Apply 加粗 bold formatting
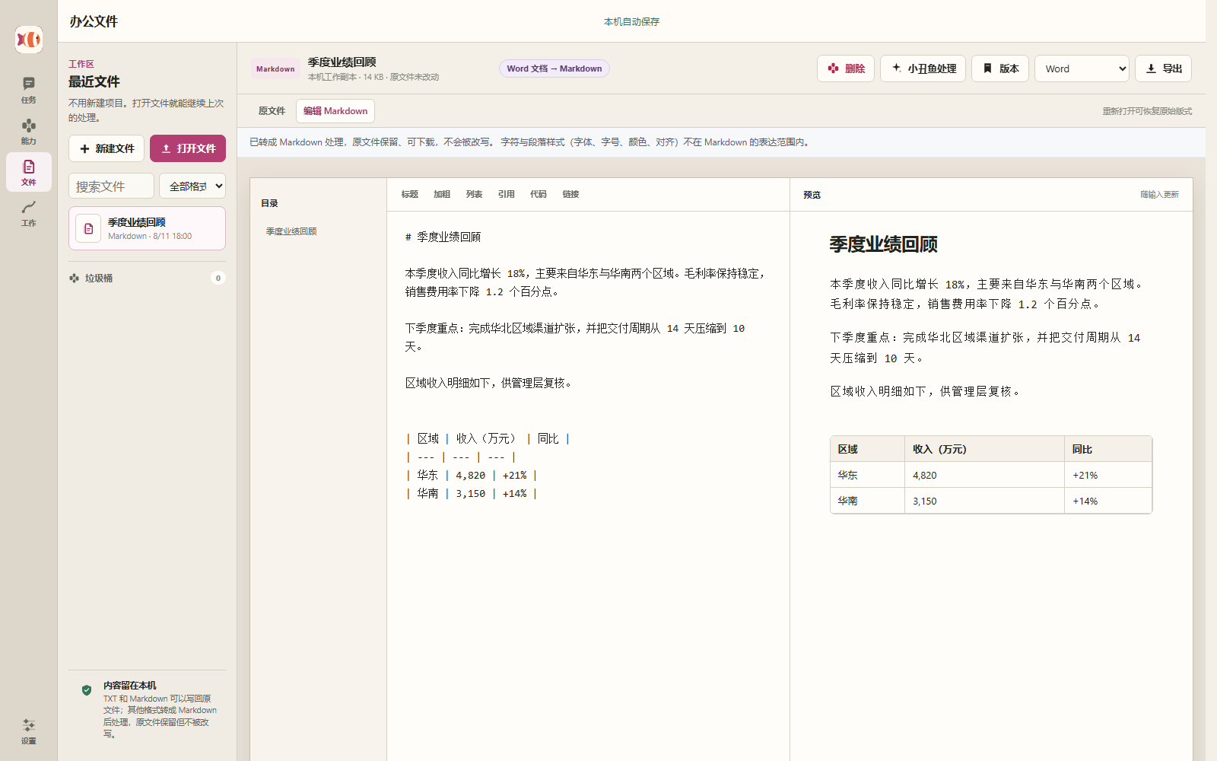This screenshot has width=1217, height=761. coord(442,195)
